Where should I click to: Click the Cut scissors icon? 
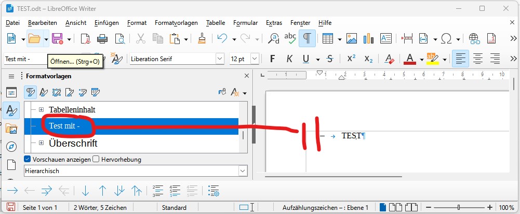click(141, 39)
